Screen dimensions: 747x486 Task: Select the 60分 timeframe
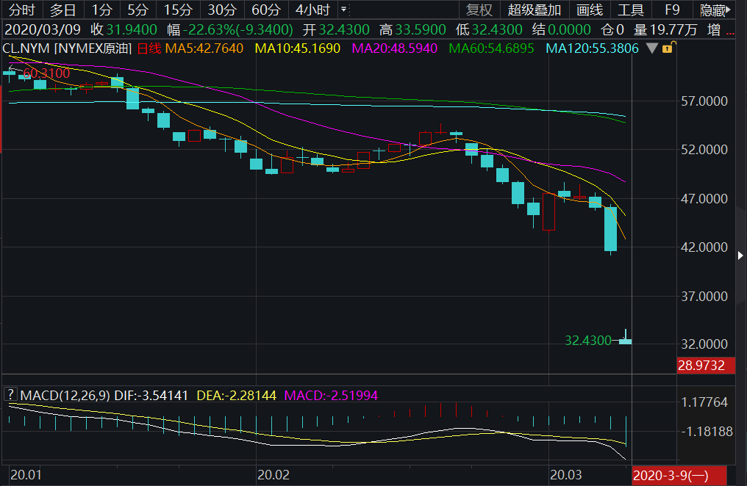click(265, 10)
